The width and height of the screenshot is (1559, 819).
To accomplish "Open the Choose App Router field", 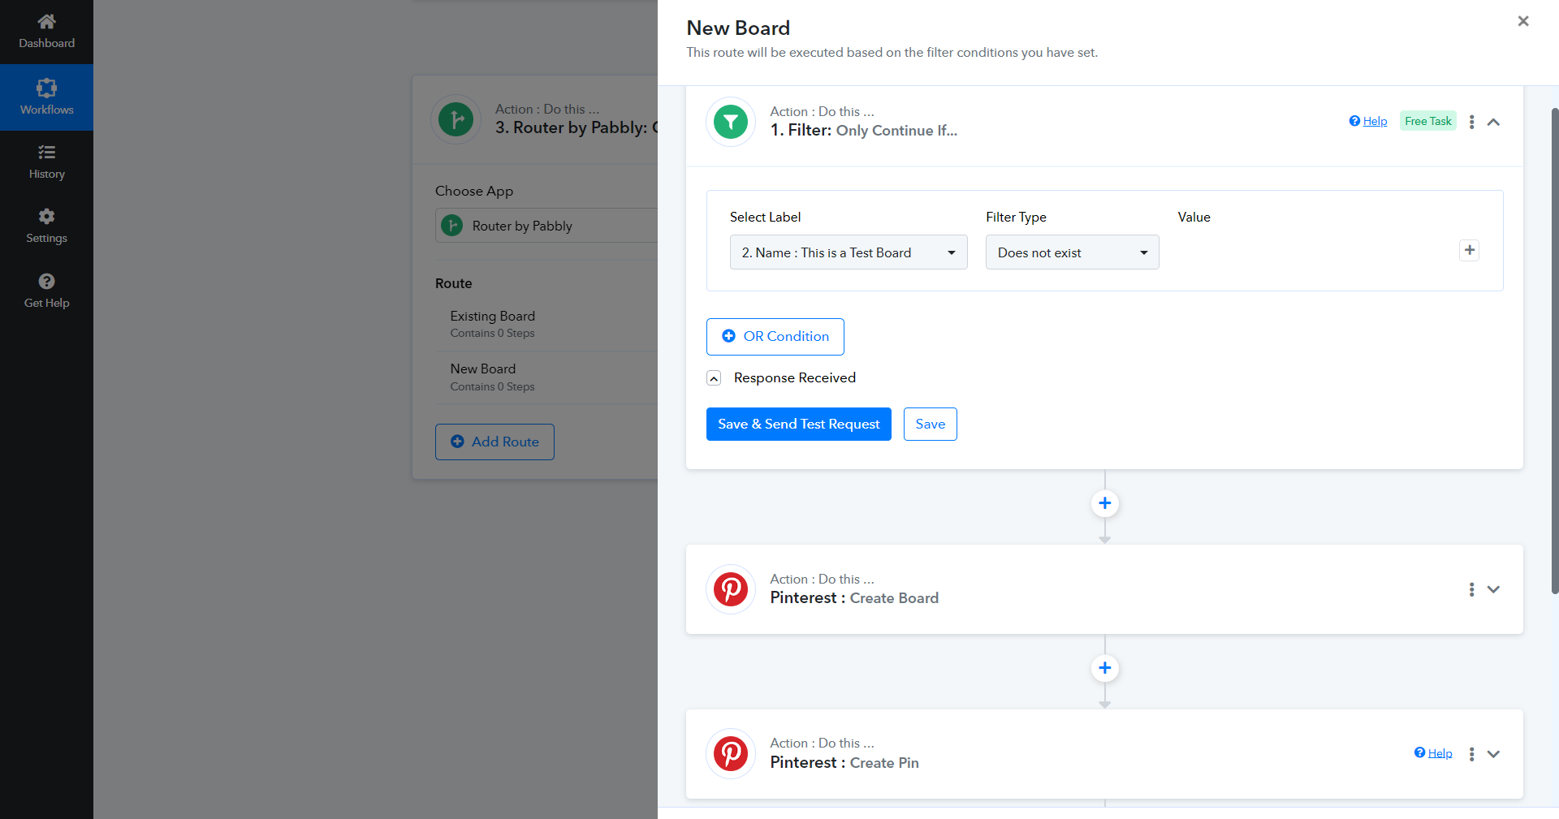I will click(x=546, y=226).
